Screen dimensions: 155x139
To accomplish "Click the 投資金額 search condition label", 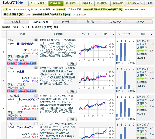I will pos(61,9).
